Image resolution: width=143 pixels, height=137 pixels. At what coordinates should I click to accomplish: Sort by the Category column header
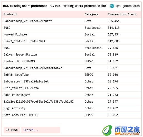pyautogui.click(x=91, y=14)
